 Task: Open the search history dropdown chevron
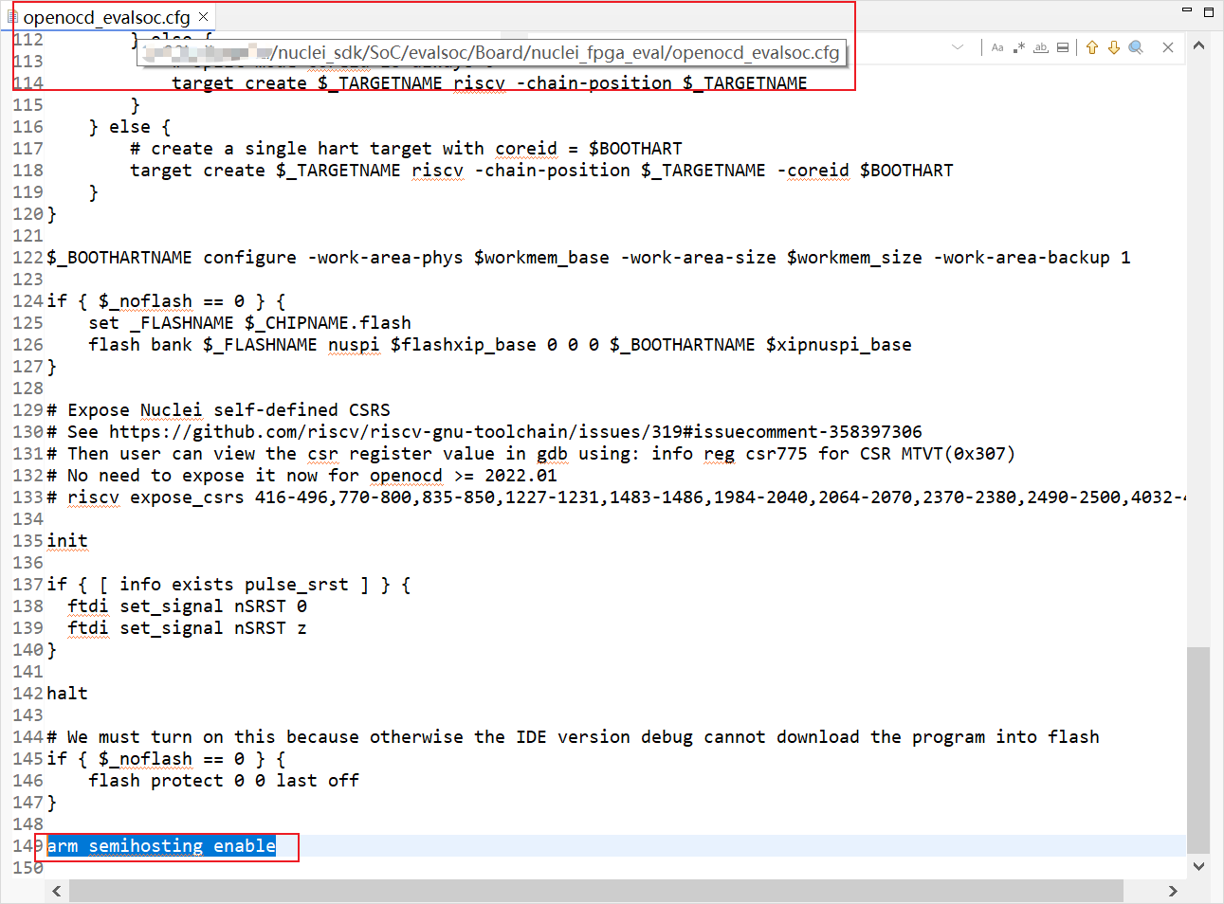click(958, 47)
